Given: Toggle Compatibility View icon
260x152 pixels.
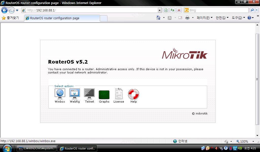Looking at the screenshot, I should tap(166, 10).
